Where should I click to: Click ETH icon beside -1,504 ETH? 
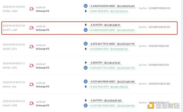pyautogui.click(x=86, y=63)
